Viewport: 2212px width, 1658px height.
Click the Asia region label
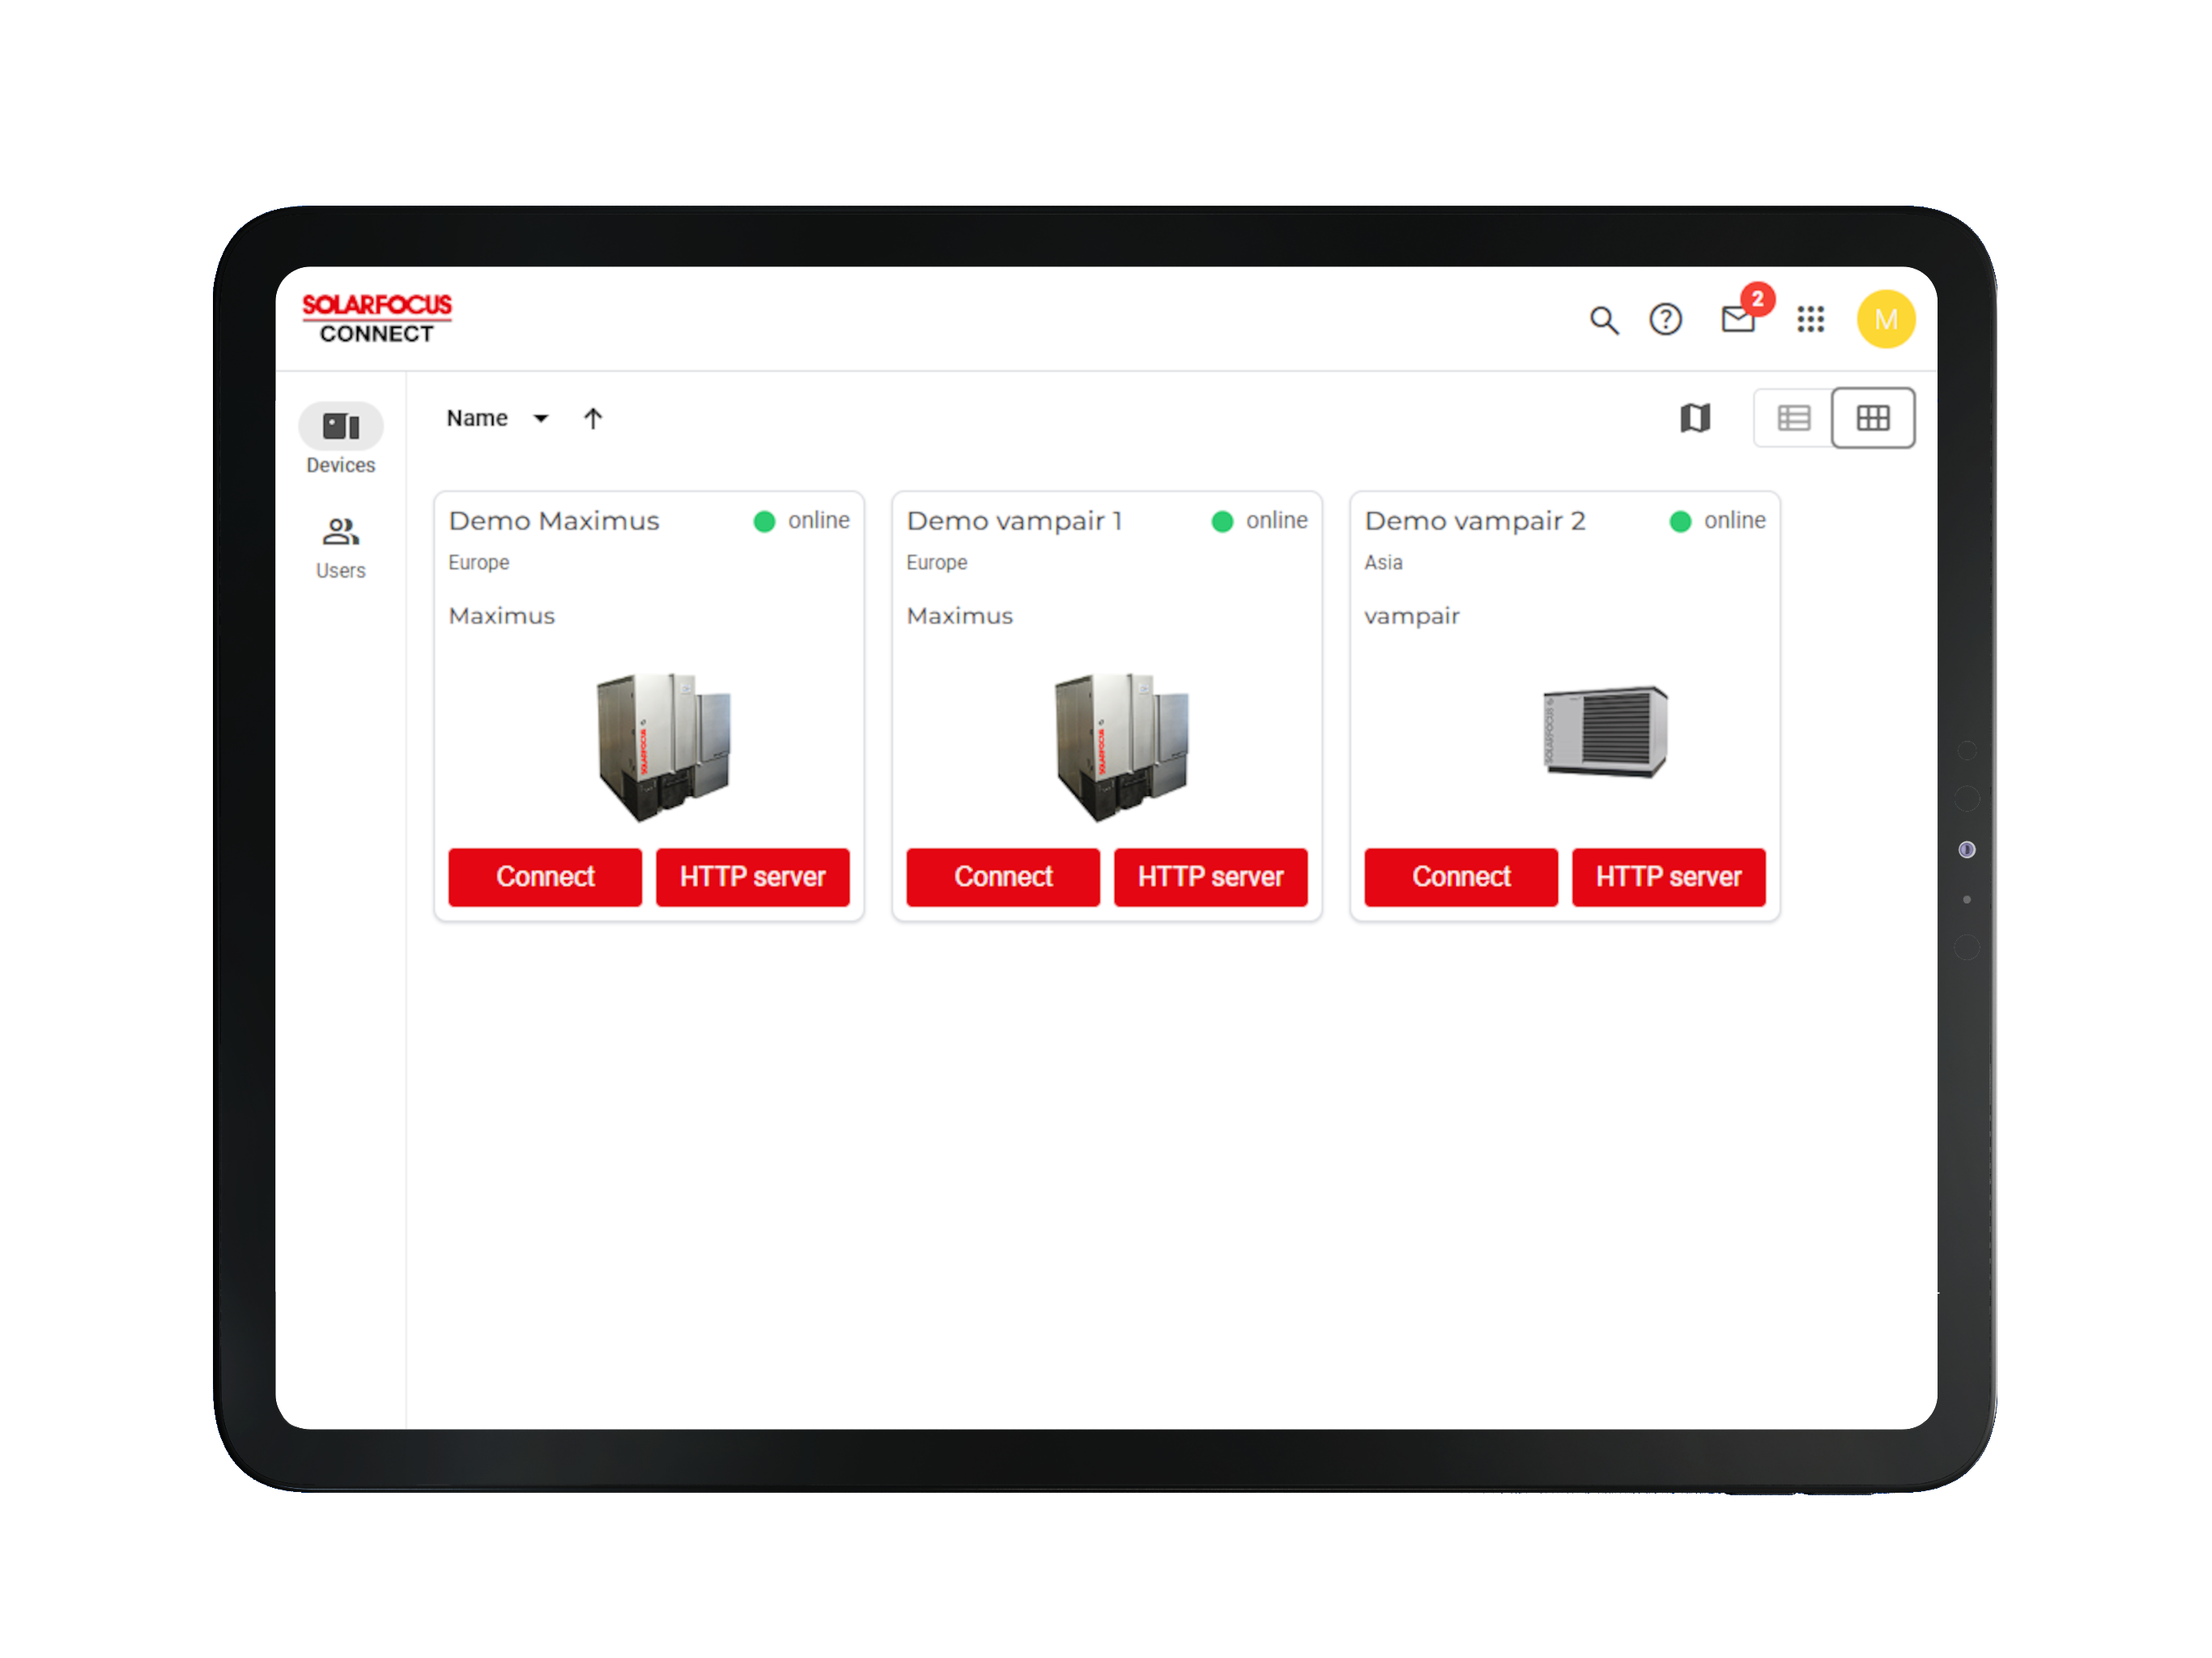(x=1383, y=563)
